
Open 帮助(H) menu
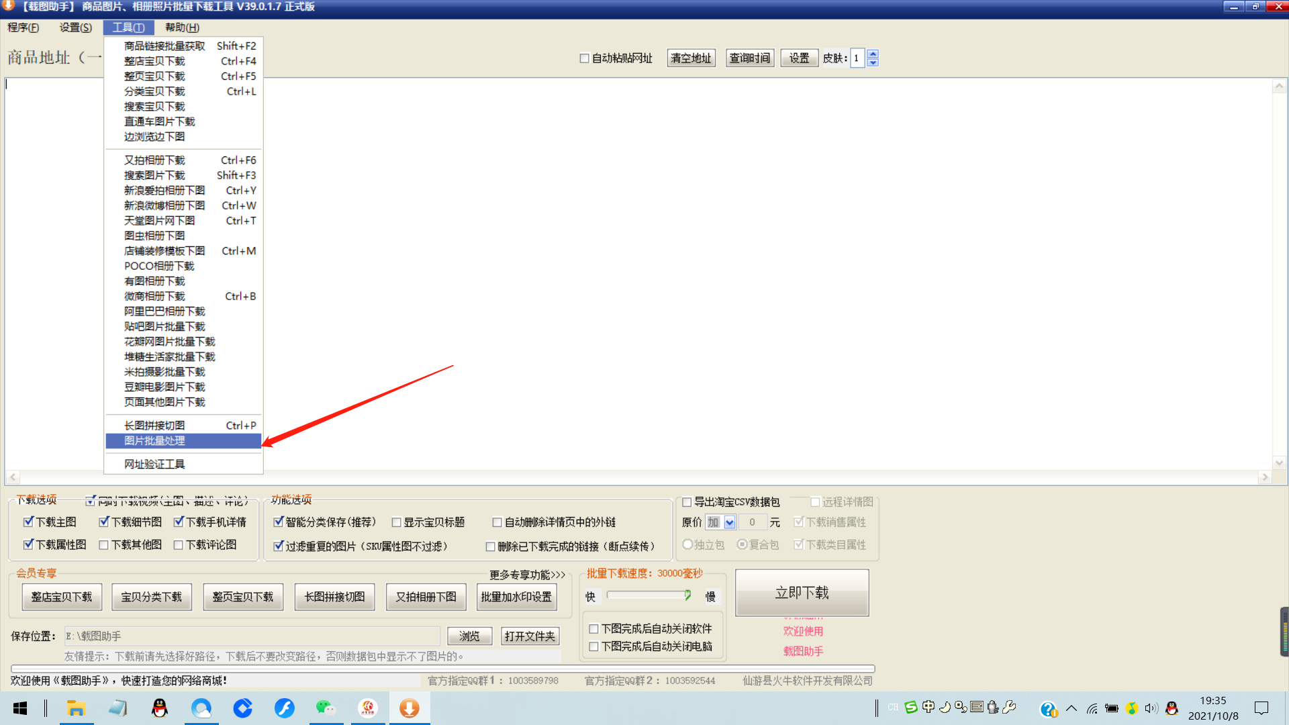point(182,28)
